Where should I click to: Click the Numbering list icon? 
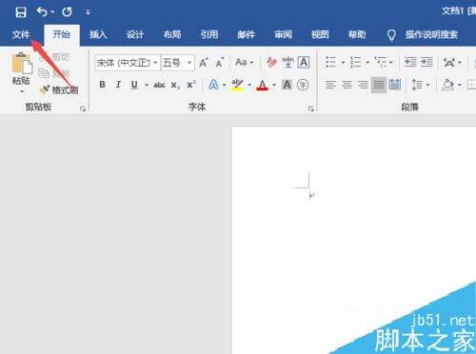(355, 62)
